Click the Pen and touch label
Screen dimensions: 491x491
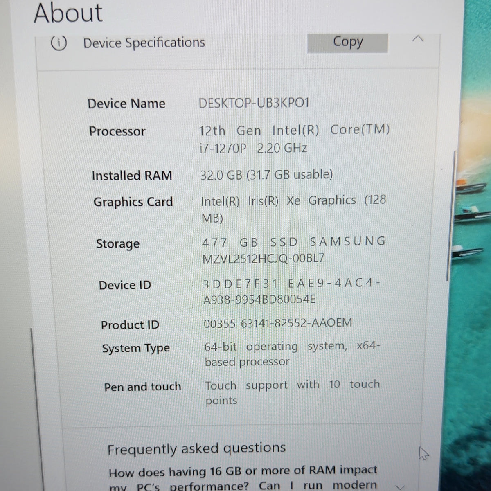coord(142,387)
